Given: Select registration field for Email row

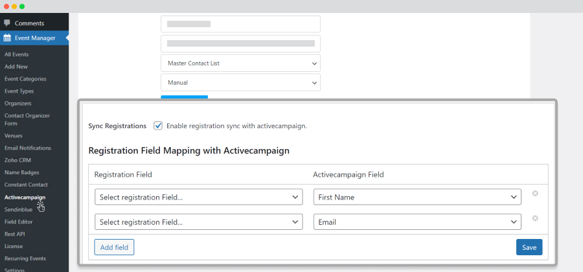Looking at the screenshot, I should coord(199,222).
